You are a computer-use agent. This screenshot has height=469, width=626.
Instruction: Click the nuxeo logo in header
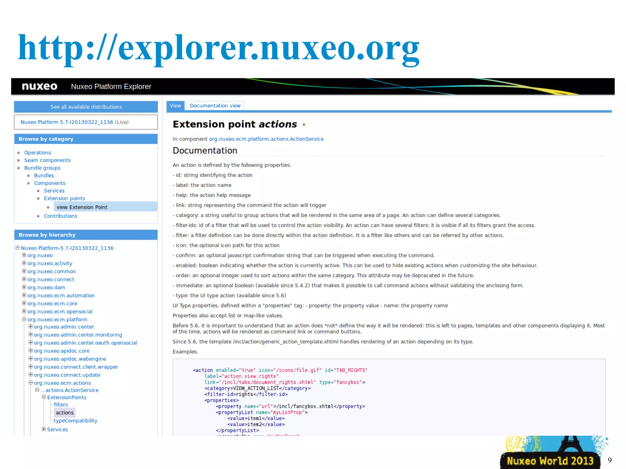39,86
